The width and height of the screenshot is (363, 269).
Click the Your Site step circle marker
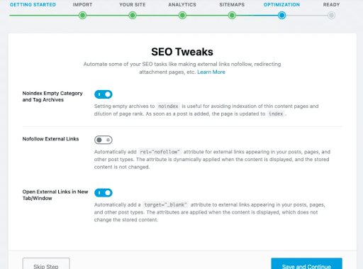coord(133,16)
